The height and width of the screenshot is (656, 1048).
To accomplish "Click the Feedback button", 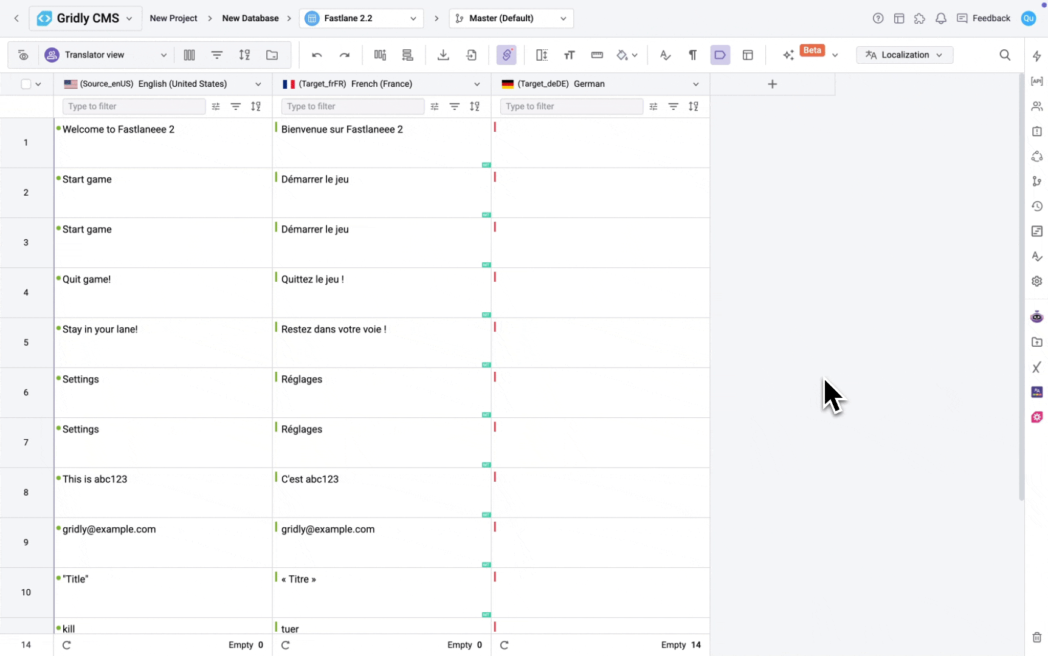I will [x=984, y=18].
